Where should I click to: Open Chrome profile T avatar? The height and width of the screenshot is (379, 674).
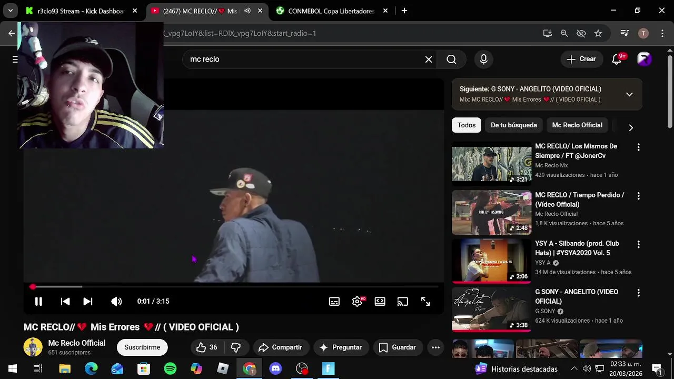(x=643, y=33)
